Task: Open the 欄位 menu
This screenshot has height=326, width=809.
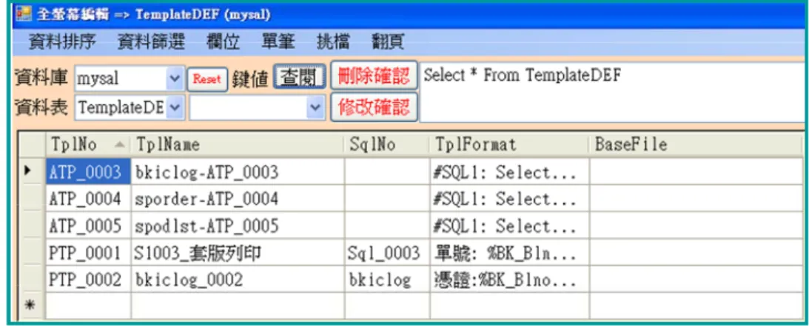Action: tap(223, 41)
